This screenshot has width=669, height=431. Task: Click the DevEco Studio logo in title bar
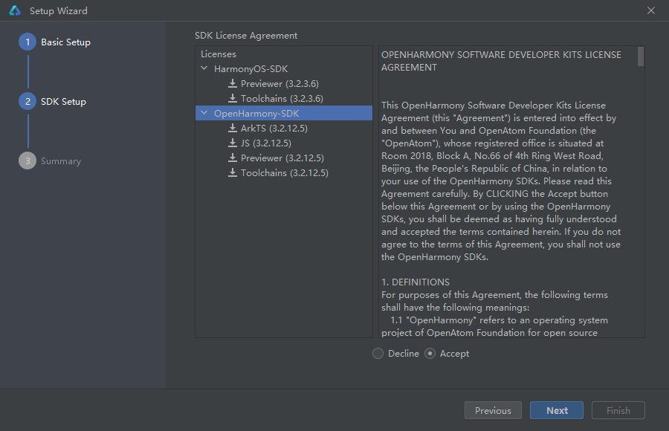pyautogui.click(x=15, y=10)
